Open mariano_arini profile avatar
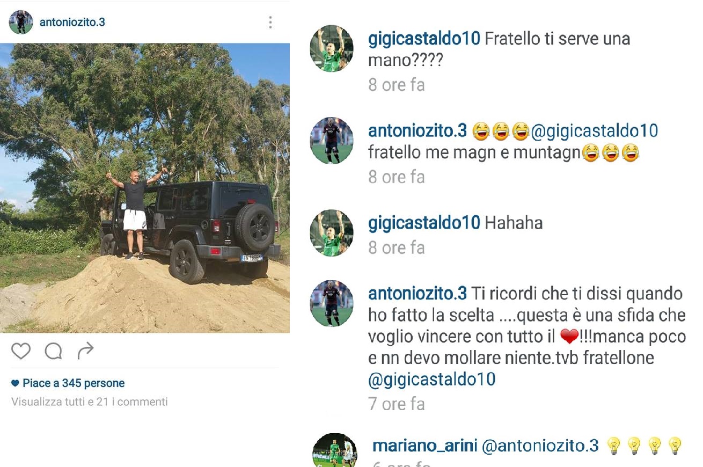The image size is (703, 467). [335, 450]
